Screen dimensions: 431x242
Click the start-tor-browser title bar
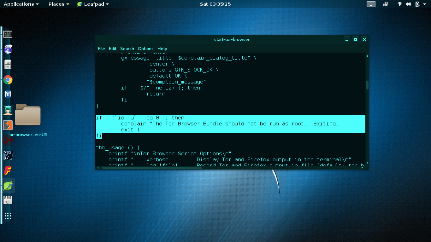pyautogui.click(x=232, y=39)
